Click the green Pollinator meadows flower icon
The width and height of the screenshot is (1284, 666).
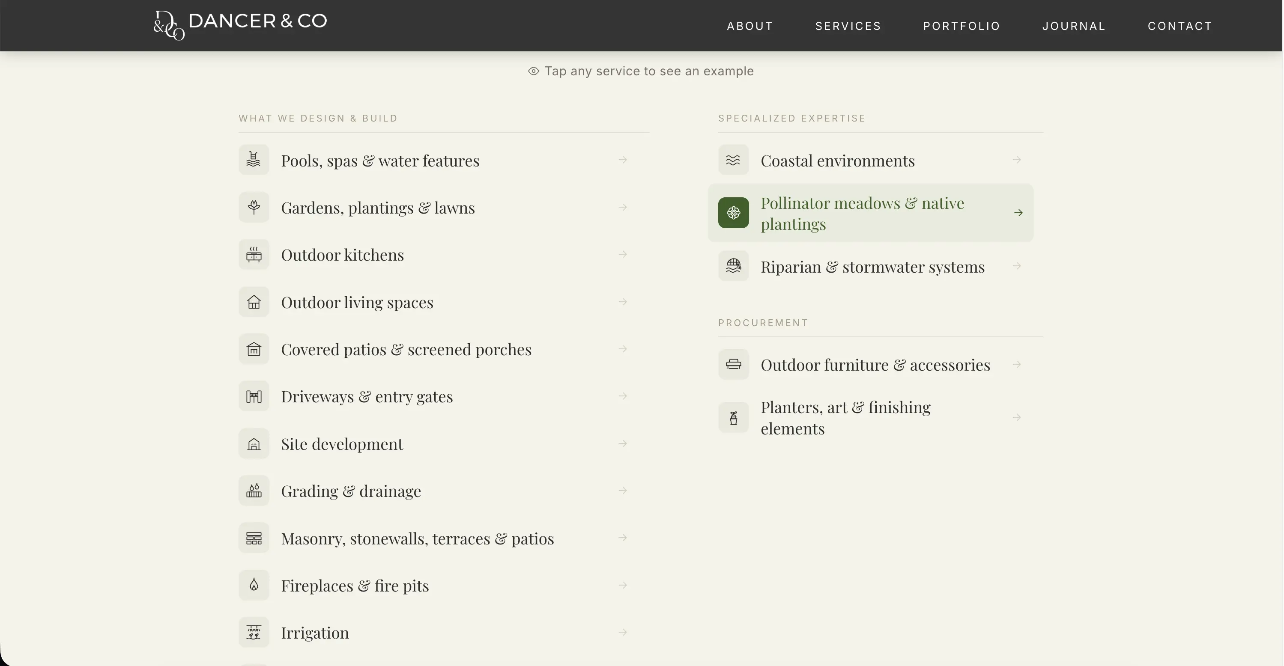[x=733, y=213]
